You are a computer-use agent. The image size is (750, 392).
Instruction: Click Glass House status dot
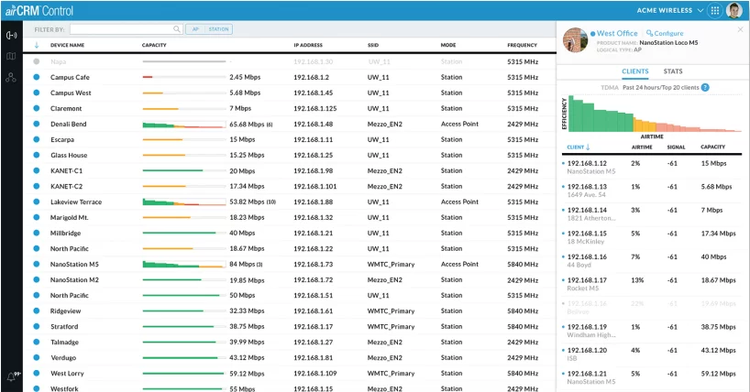click(37, 155)
